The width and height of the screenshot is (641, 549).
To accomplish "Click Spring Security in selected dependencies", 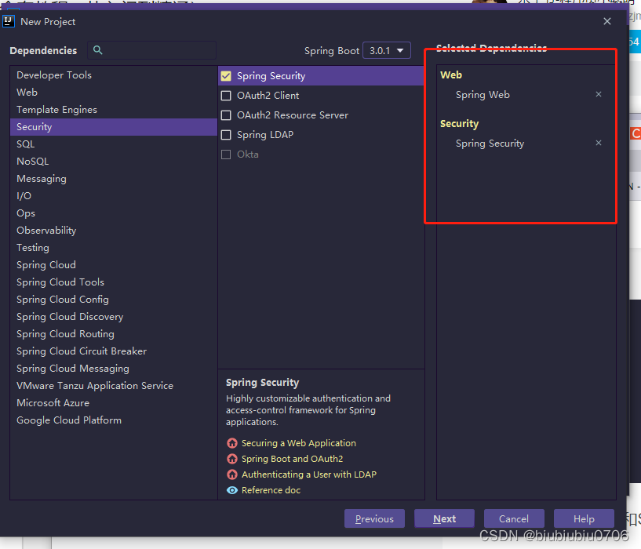I will click(490, 144).
